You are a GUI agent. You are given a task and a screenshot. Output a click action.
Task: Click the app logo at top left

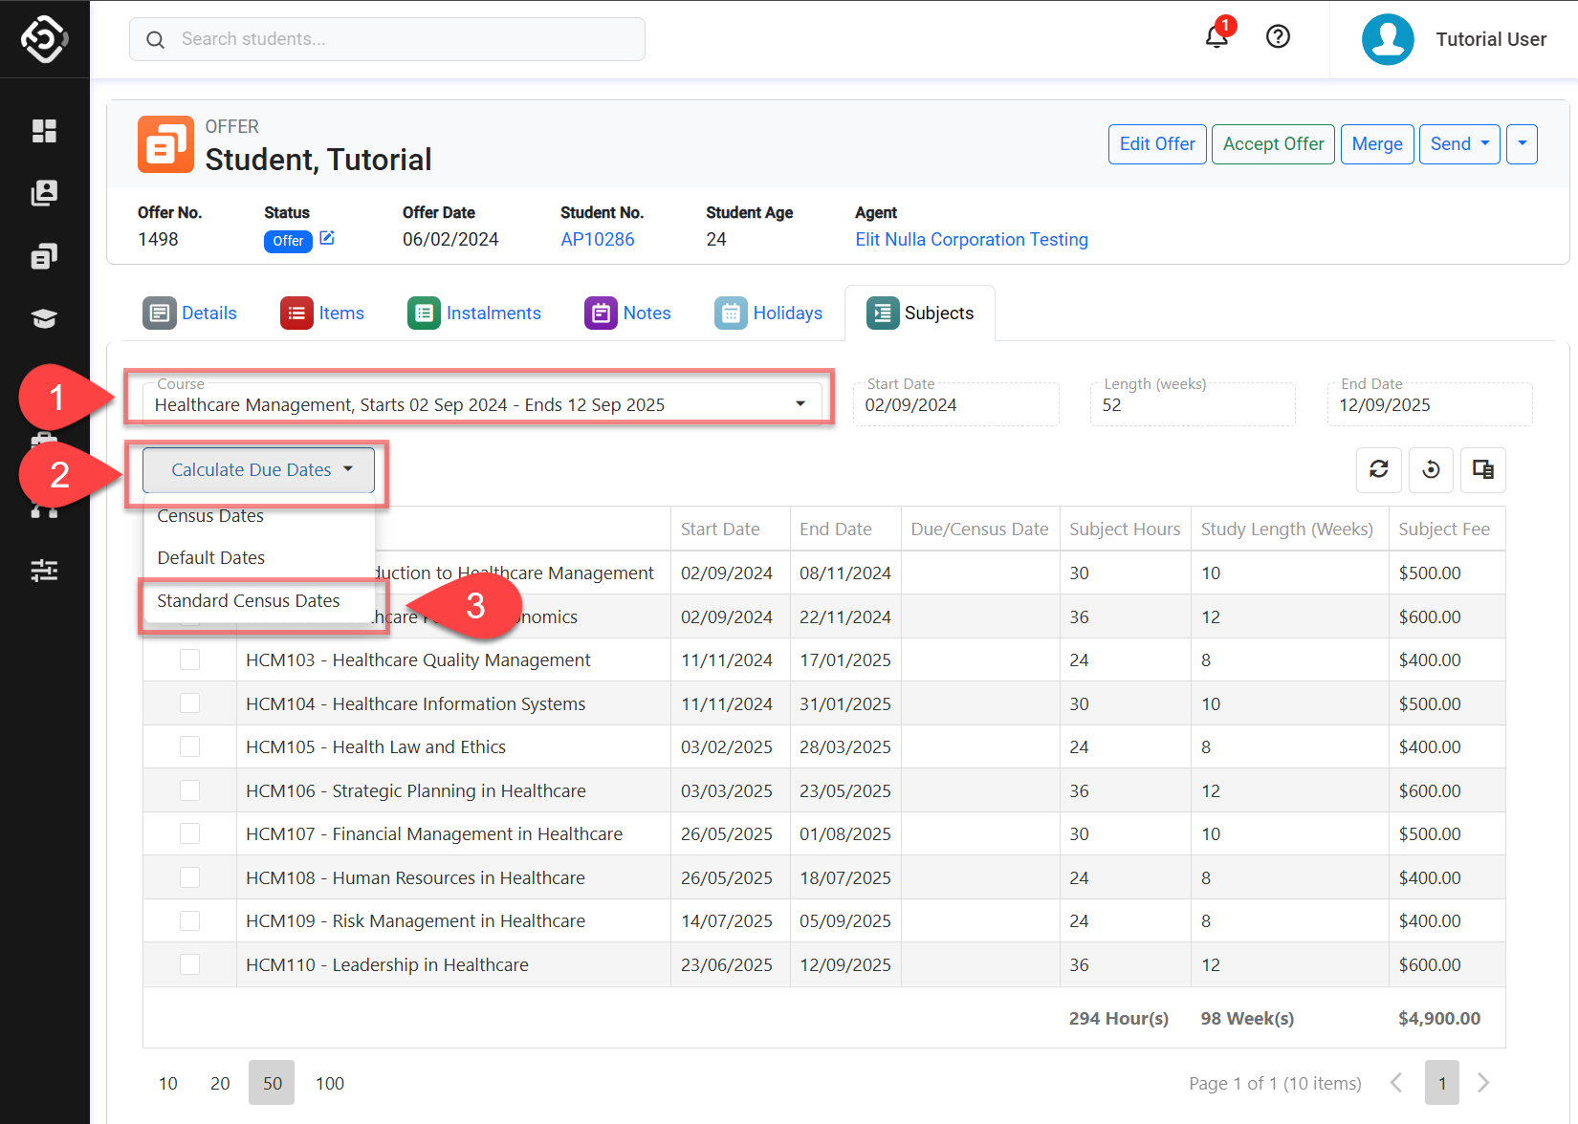(44, 39)
